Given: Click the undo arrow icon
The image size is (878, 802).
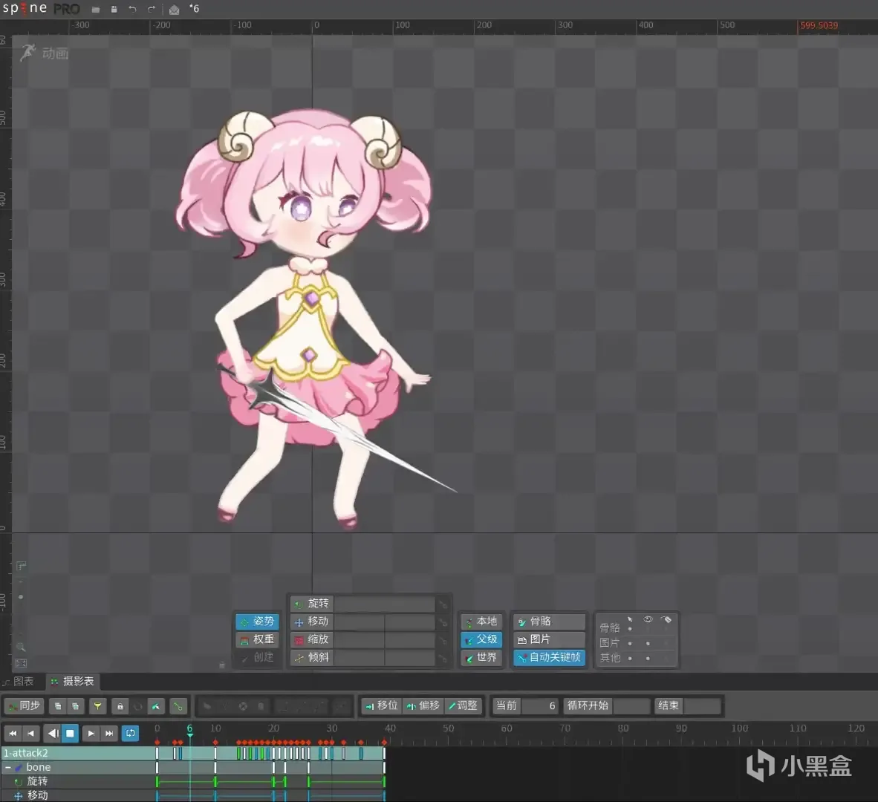Looking at the screenshot, I should pyautogui.click(x=132, y=10).
